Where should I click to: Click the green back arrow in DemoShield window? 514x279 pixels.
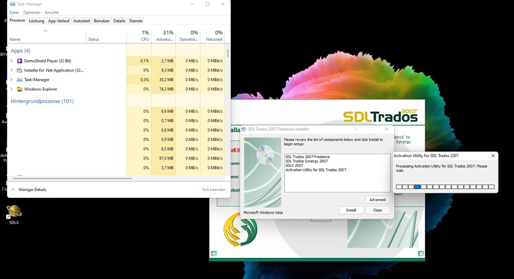(x=214, y=253)
